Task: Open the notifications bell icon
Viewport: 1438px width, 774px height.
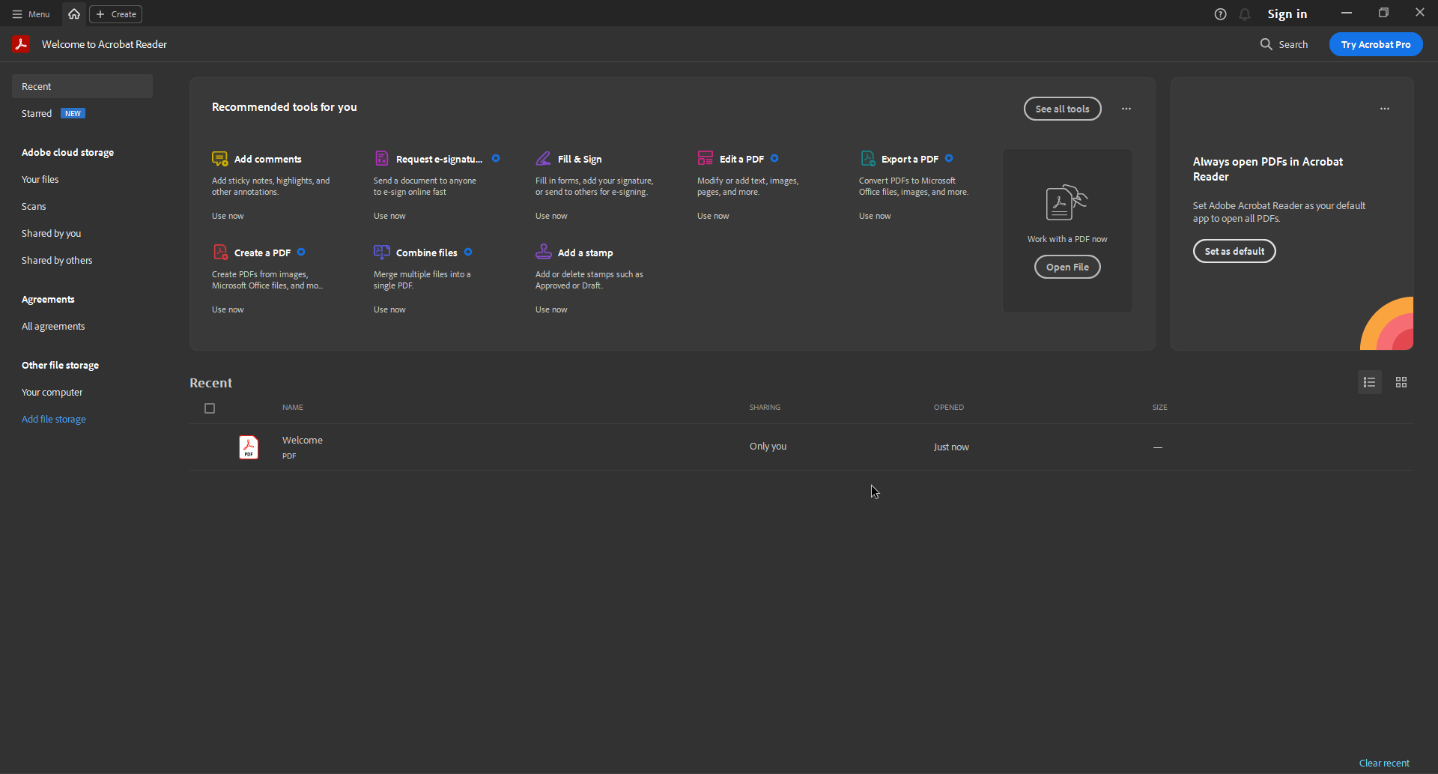Action: [x=1244, y=14]
